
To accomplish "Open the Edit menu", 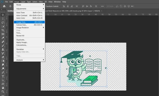I will coord(11,2).
